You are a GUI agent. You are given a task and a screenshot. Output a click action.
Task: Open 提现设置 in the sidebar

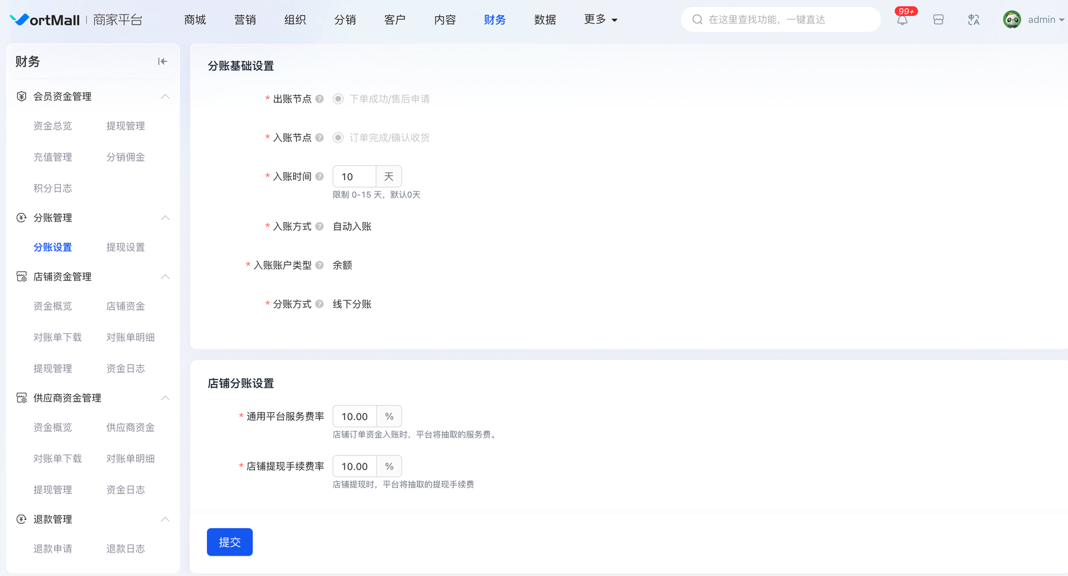(x=125, y=247)
